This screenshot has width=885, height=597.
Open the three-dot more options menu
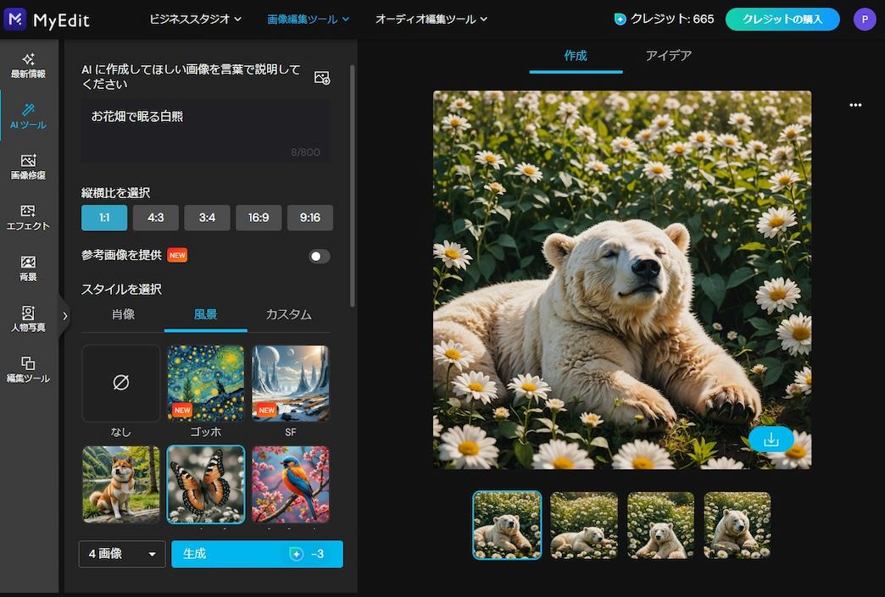click(855, 105)
